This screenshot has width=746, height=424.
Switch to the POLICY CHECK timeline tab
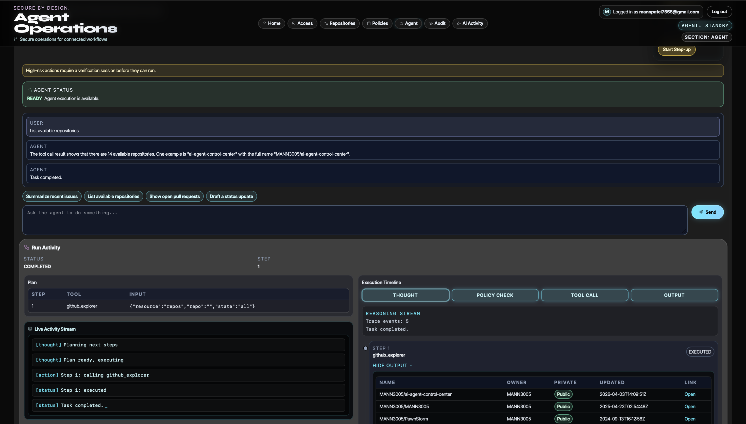click(x=495, y=295)
